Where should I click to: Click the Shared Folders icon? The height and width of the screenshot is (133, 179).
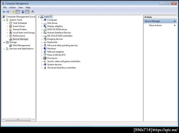click(x=10, y=30)
